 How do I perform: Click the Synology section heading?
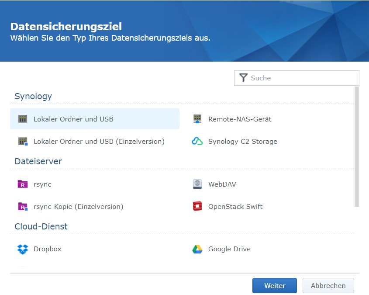(x=33, y=96)
